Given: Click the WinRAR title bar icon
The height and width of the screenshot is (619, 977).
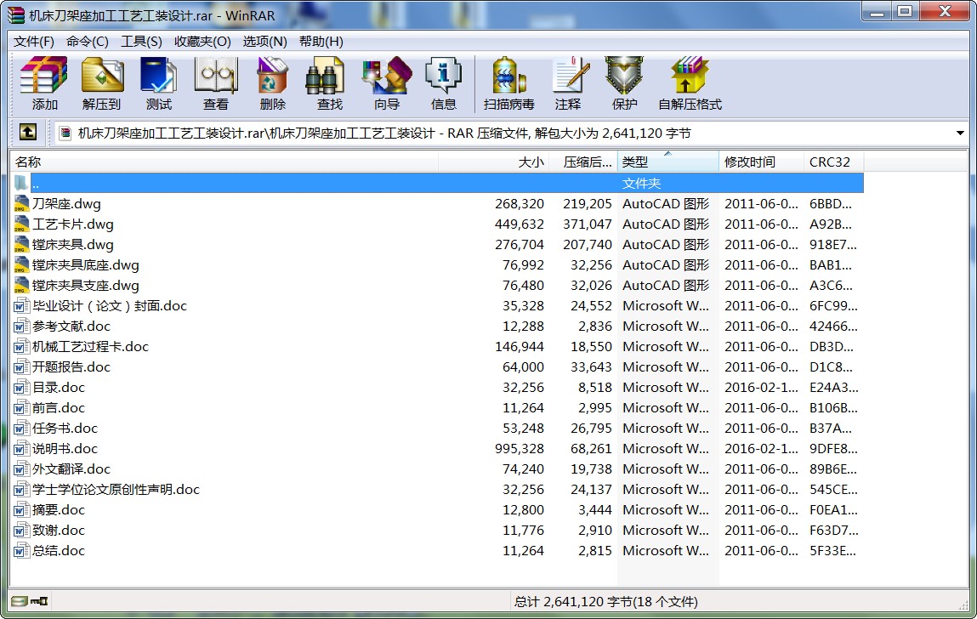Looking at the screenshot, I should [16, 15].
